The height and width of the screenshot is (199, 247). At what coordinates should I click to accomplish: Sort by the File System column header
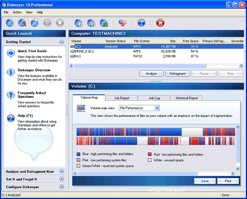pyautogui.click(x=143, y=41)
